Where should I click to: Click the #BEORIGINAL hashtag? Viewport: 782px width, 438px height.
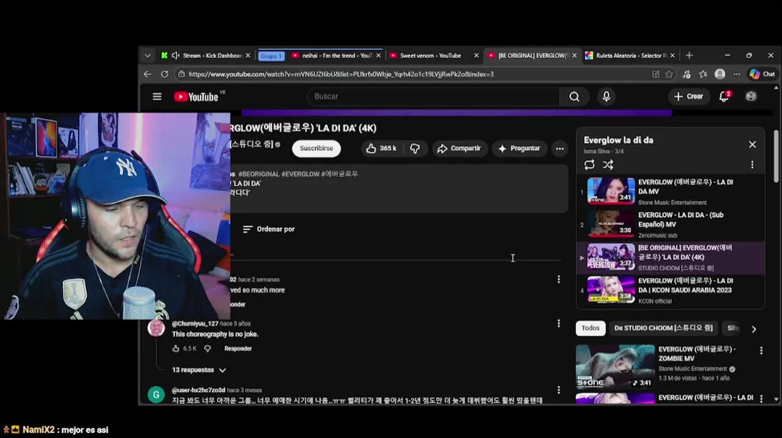(258, 174)
